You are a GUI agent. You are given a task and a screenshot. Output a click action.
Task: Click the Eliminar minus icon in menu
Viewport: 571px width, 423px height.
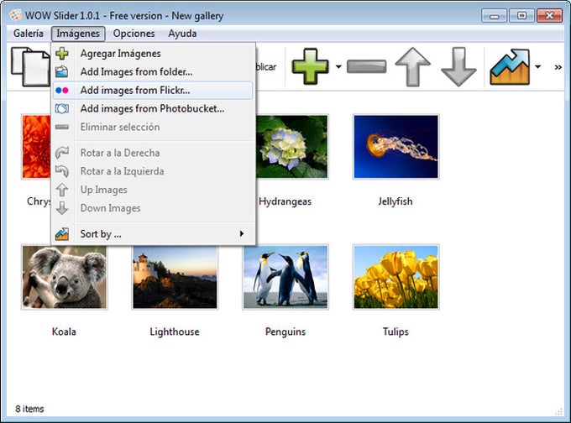tap(62, 127)
